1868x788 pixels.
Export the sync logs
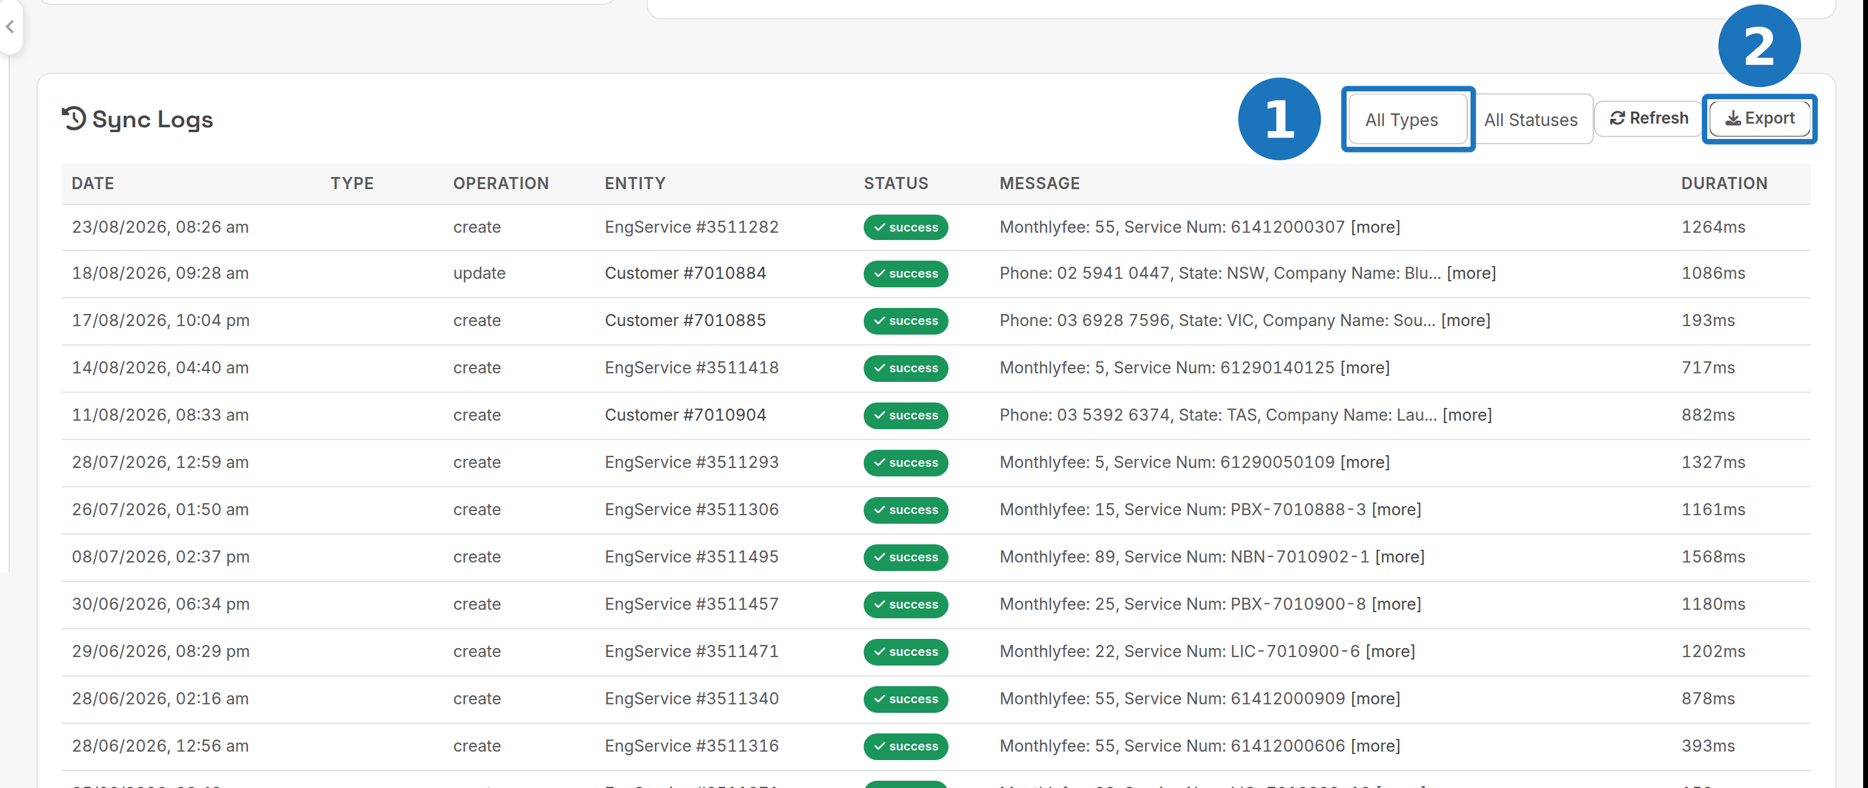click(x=1759, y=118)
